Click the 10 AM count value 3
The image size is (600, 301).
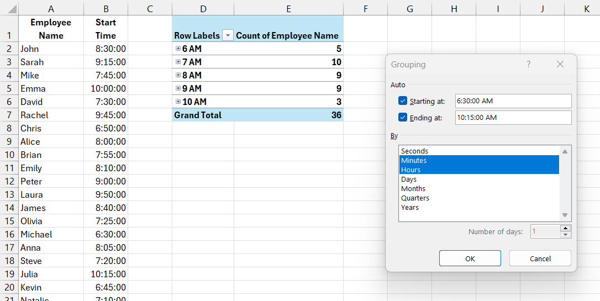(289, 102)
